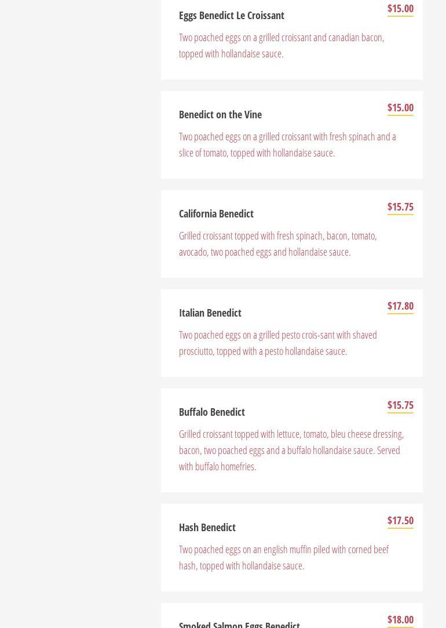446x628 pixels.
Task: Select the California Benedict description text
Action: click(x=277, y=244)
